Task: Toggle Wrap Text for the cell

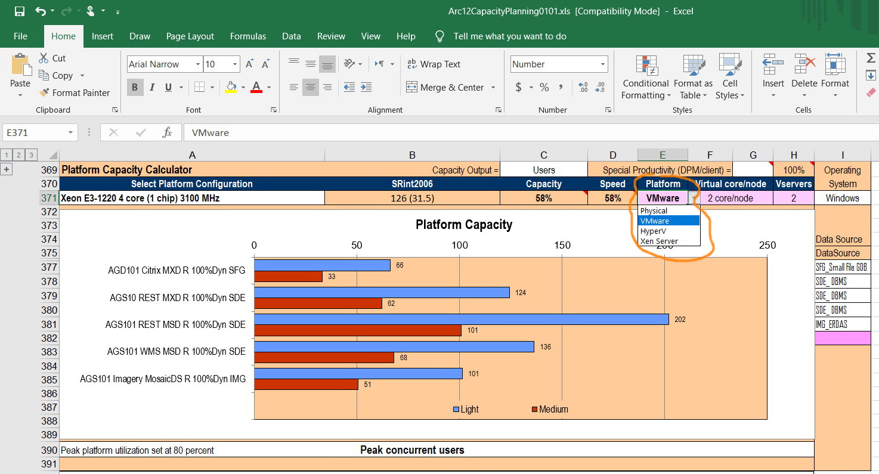Action: pyautogui.click(x=433, y=64)
